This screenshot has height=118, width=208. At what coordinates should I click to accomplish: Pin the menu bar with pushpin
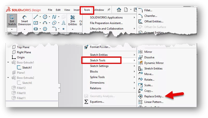[x=109, y=10]
